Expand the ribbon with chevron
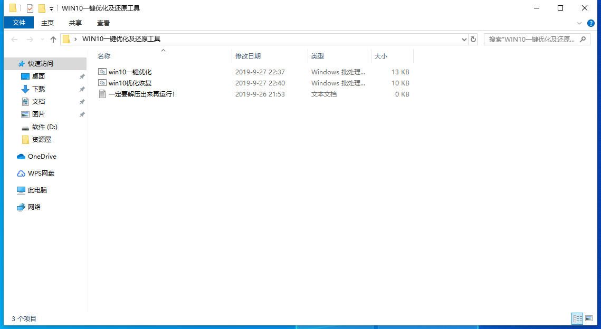This screenshot has height=329, width=601. [x=579, y=23]
